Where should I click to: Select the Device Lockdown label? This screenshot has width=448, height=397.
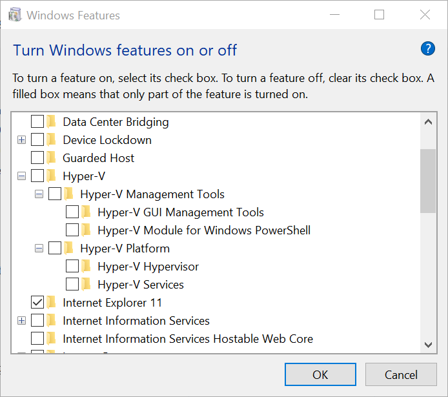coord(107,140)
